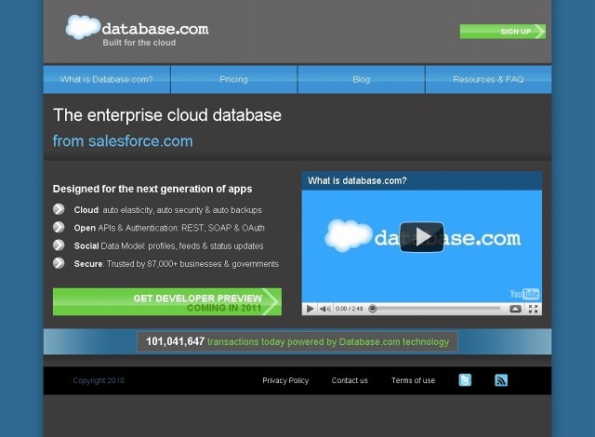This screenshot has height=437, width=595.
Task: Click the 101,041,647 transactions counter
Action: [x=297, y=341]
